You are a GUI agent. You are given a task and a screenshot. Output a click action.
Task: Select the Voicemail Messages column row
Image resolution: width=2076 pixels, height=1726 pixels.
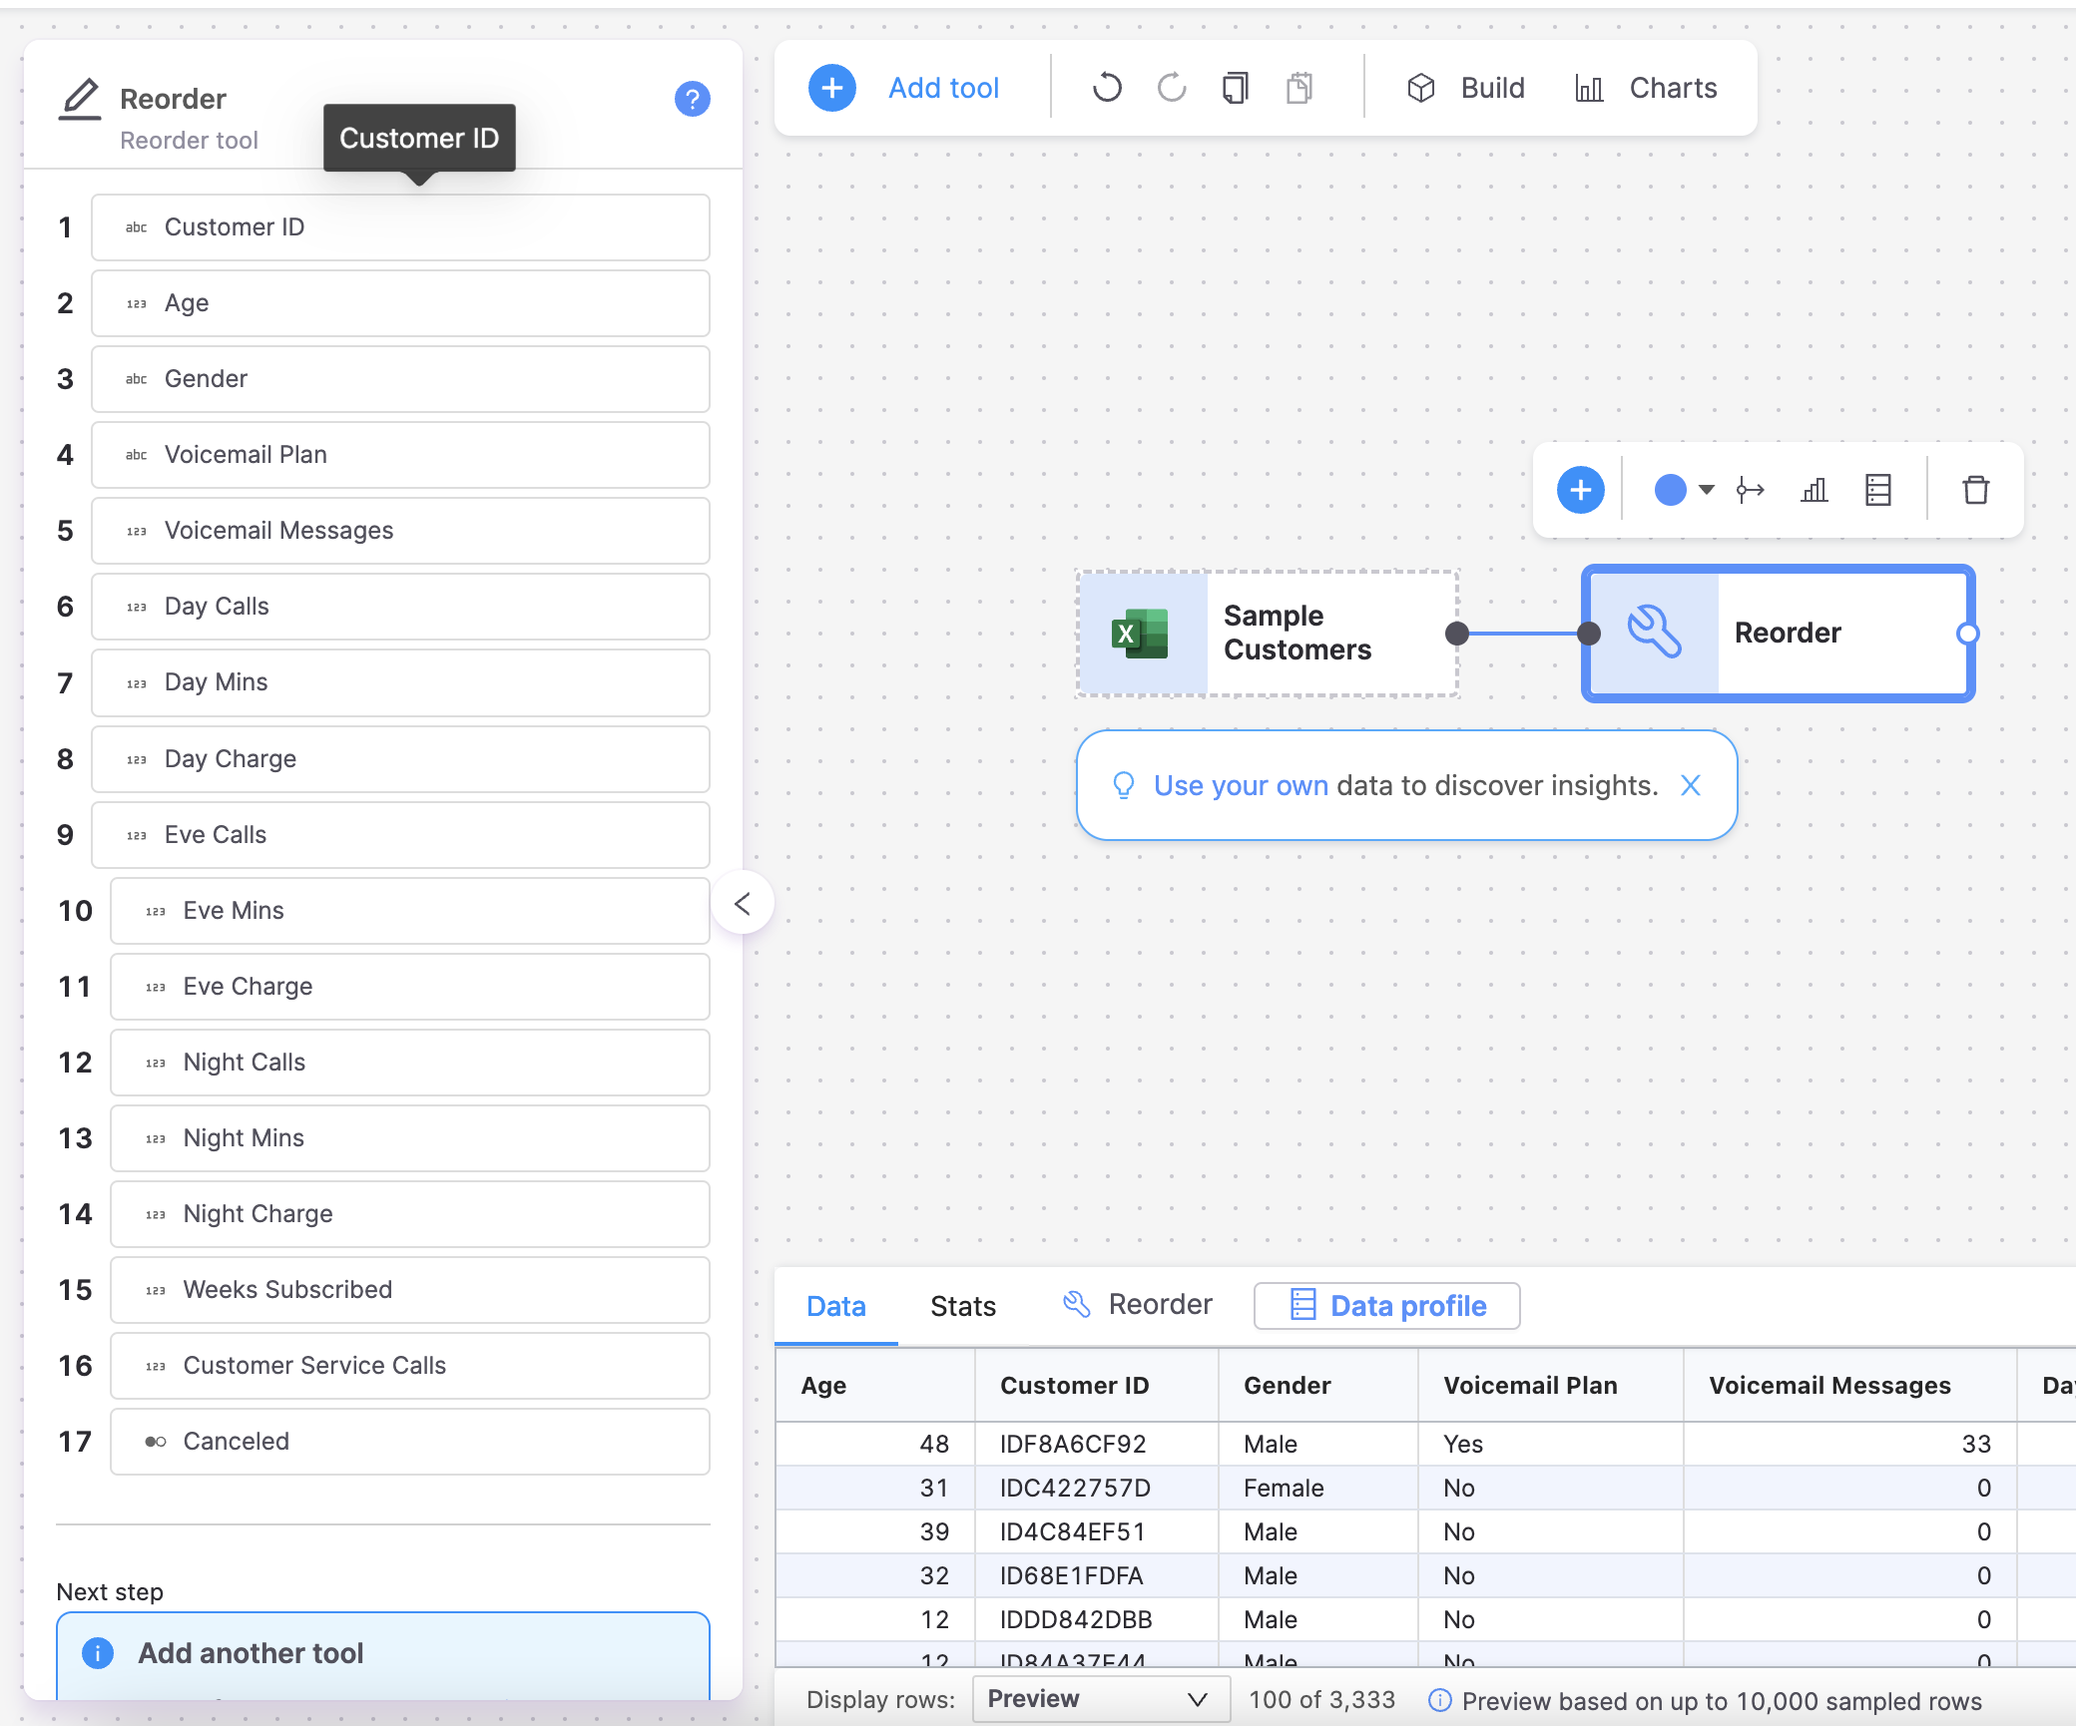tap(400, 531)
